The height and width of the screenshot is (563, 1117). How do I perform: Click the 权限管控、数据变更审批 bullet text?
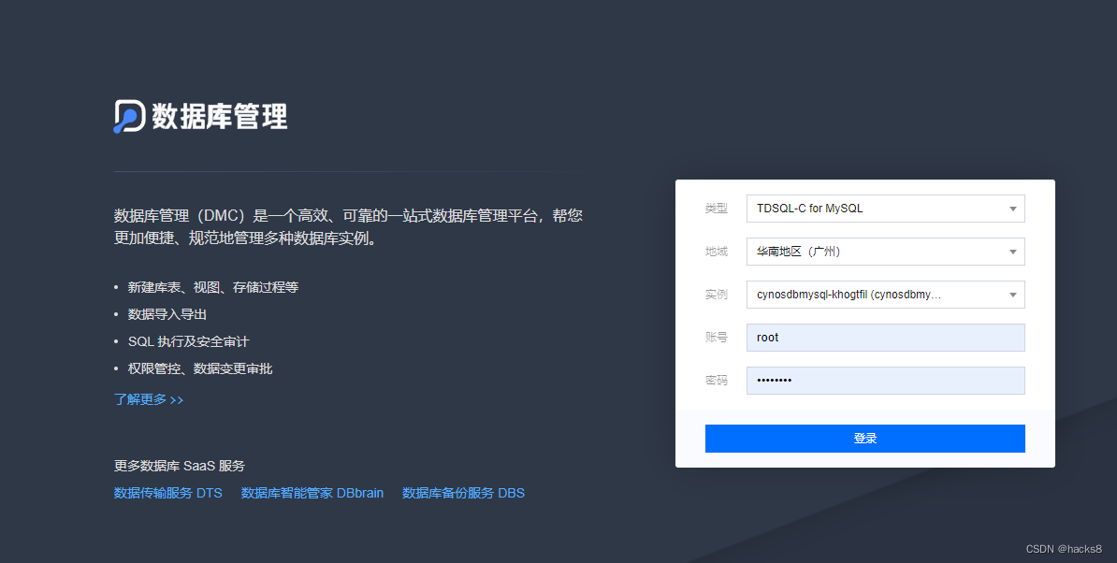200,368
